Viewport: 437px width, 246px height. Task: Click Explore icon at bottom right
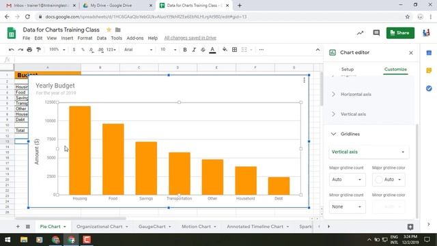tap(410, 227)
